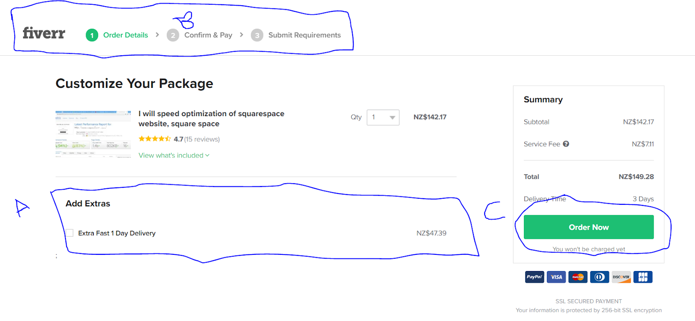Click the Customize Your Package heading
The height and width of the screenshot is (321, 695).
[134, 84]
